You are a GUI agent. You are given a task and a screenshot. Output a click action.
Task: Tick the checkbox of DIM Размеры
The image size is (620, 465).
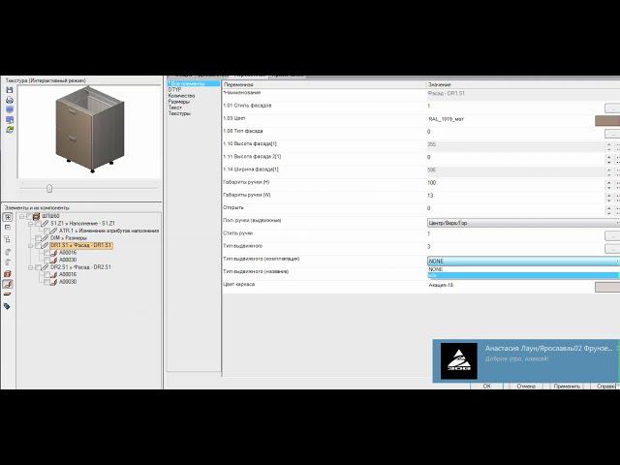coord(38,238)
